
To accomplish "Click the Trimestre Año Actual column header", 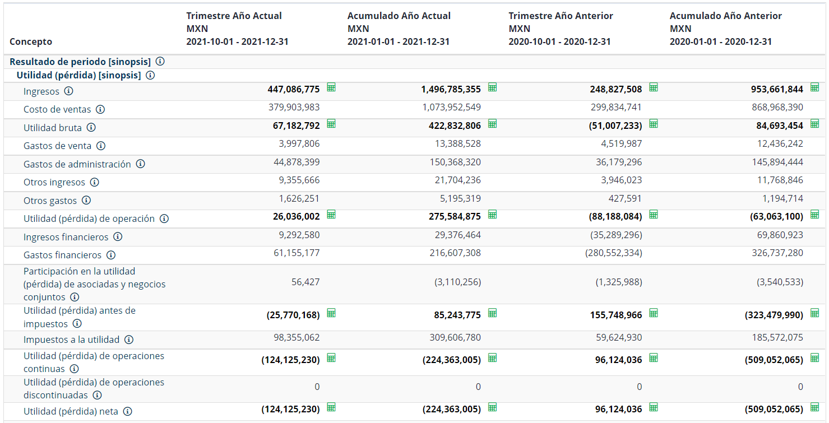I will point(237,29).
